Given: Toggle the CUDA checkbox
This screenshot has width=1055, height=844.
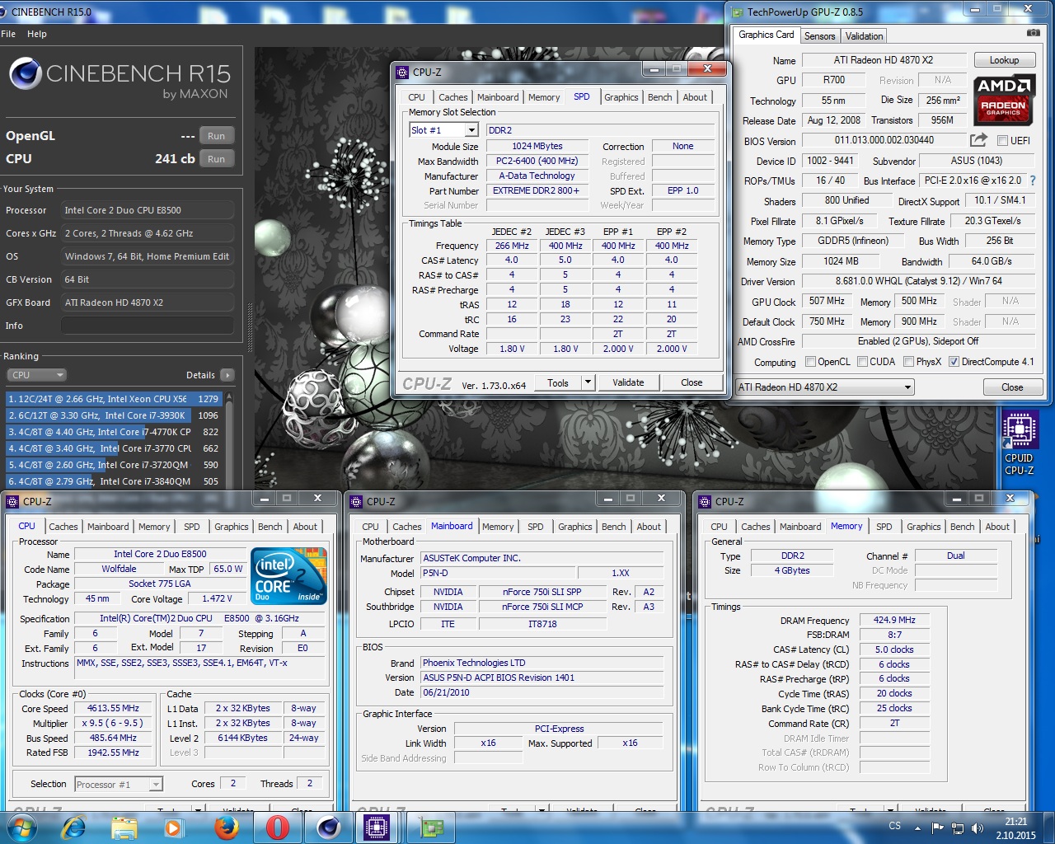Looking at the screenshot, I should click(862, 362).
